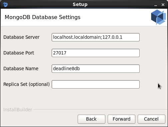The height and width of the screenshot is (127, 168).
Task: Click the Database Name label
Action: (21, 69)
